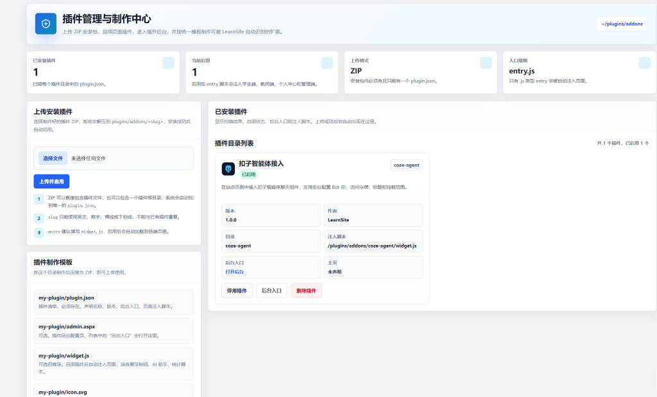Click the 插件管理与制作中心 heading
Screen dimensions: 657x397
point(107,19)
